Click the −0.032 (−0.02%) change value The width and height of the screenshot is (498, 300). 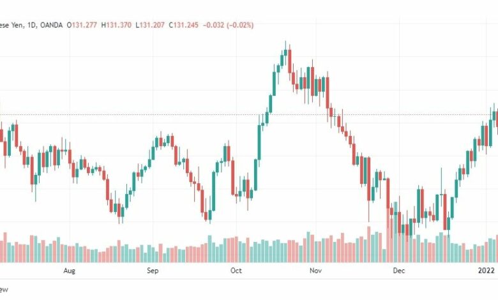point(229,25)
